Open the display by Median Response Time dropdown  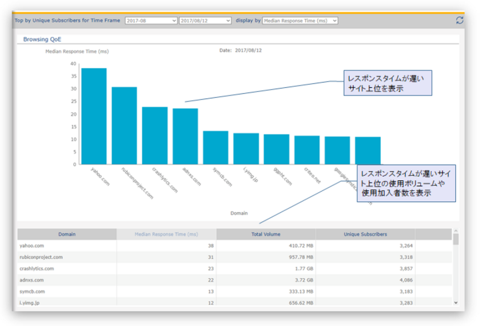pos(300,21)
